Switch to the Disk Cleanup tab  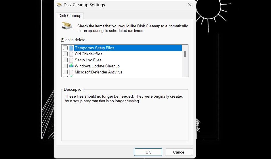(x=70, y=16)
